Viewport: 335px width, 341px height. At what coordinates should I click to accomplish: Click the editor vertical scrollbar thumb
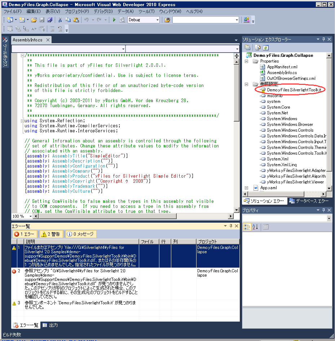point(237,93)
